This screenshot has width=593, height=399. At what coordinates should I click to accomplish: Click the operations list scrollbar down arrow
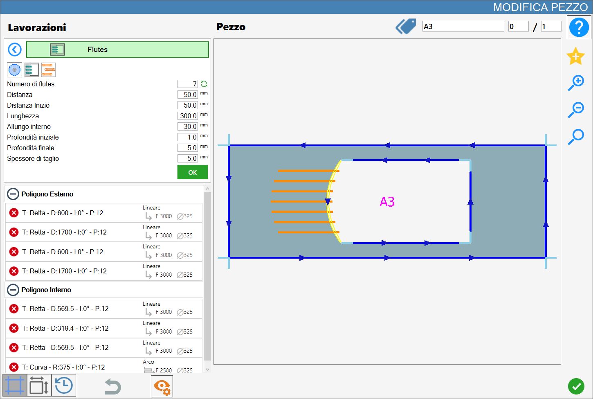click(207, 369)
